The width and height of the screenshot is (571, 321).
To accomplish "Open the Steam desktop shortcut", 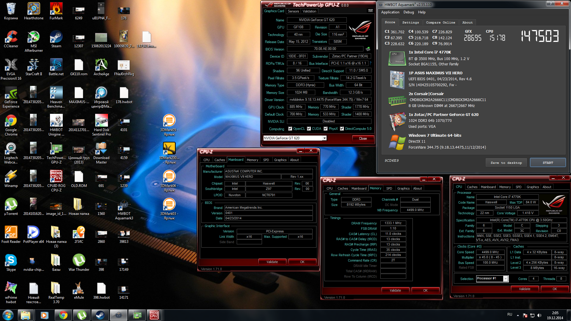I will point(56,39).
